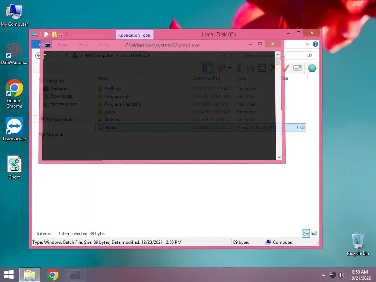Select the Google Chrome desktop shortcut
Screen dimensions: 376x282
pos(14,94)
